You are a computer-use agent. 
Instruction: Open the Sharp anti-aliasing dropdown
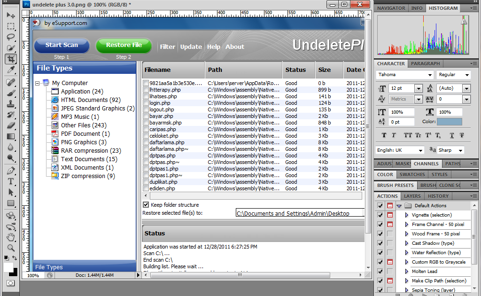460,150
